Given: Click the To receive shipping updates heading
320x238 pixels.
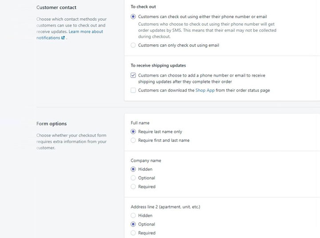Looking at the screenshot, I should point(158,66).
